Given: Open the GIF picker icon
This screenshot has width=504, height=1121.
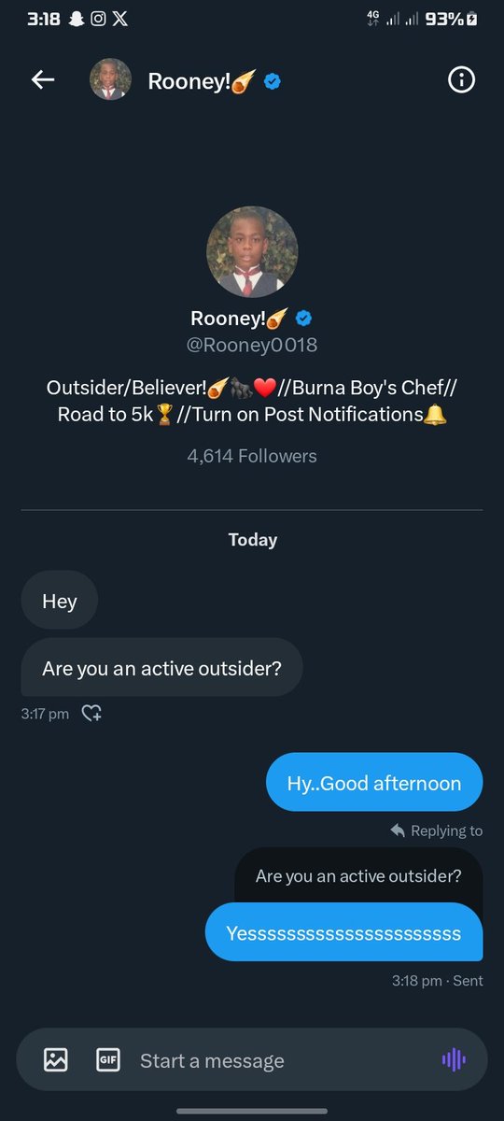Looking at the screenshot, I should [108, 1060].
